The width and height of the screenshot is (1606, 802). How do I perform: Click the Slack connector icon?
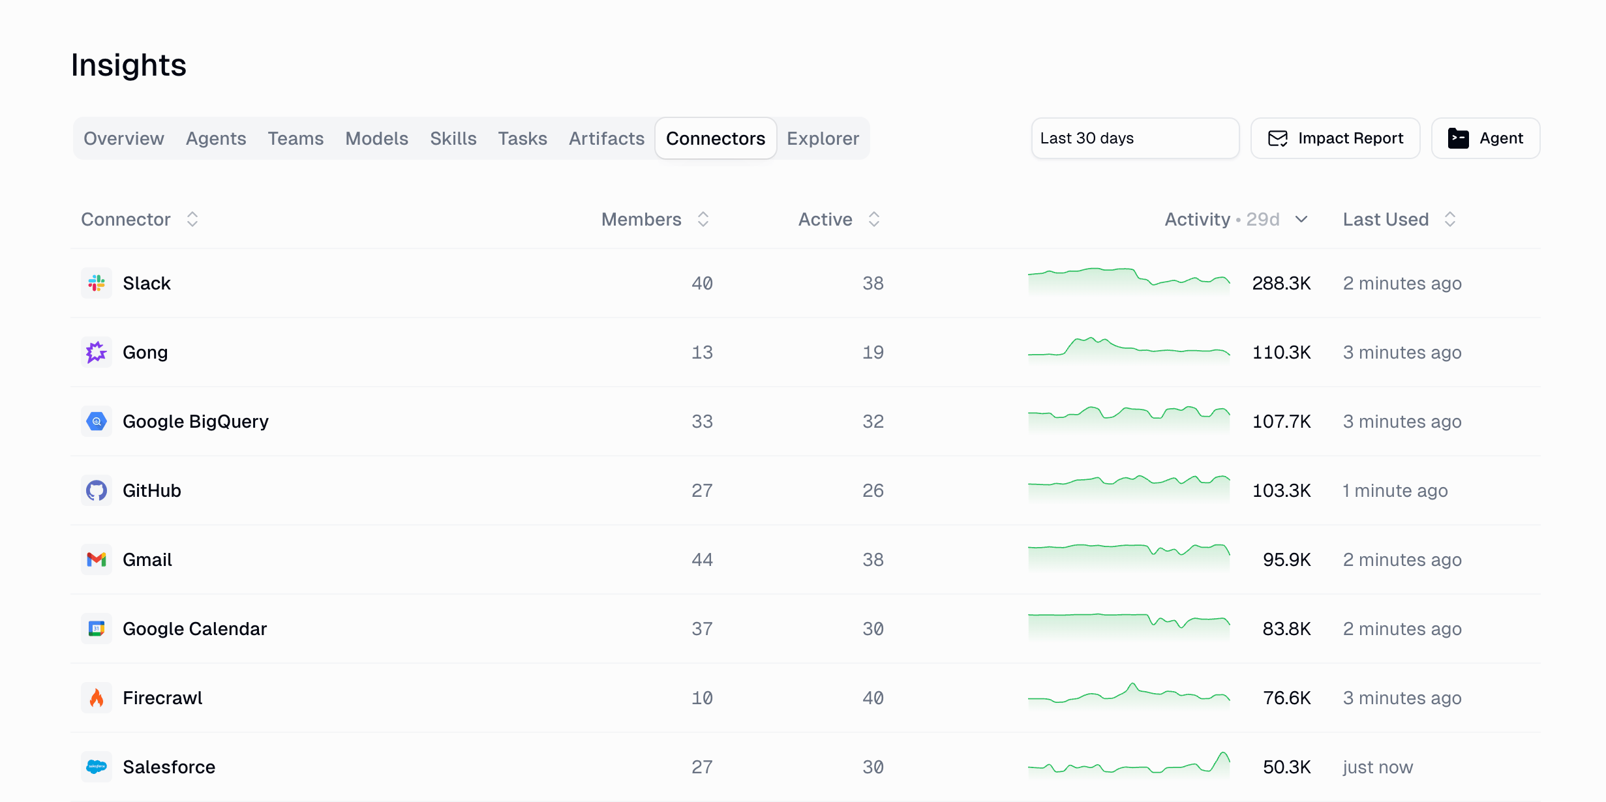click(97, 283)
